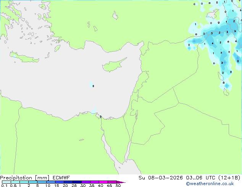Click the island of Crete on map
The height and width of the screenshot is (187, 242).
pos(25,57)
